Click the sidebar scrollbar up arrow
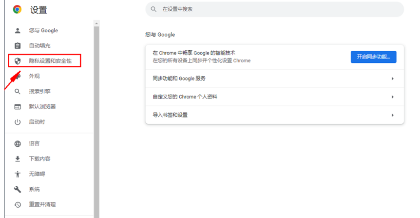 (x=96, y=23)
